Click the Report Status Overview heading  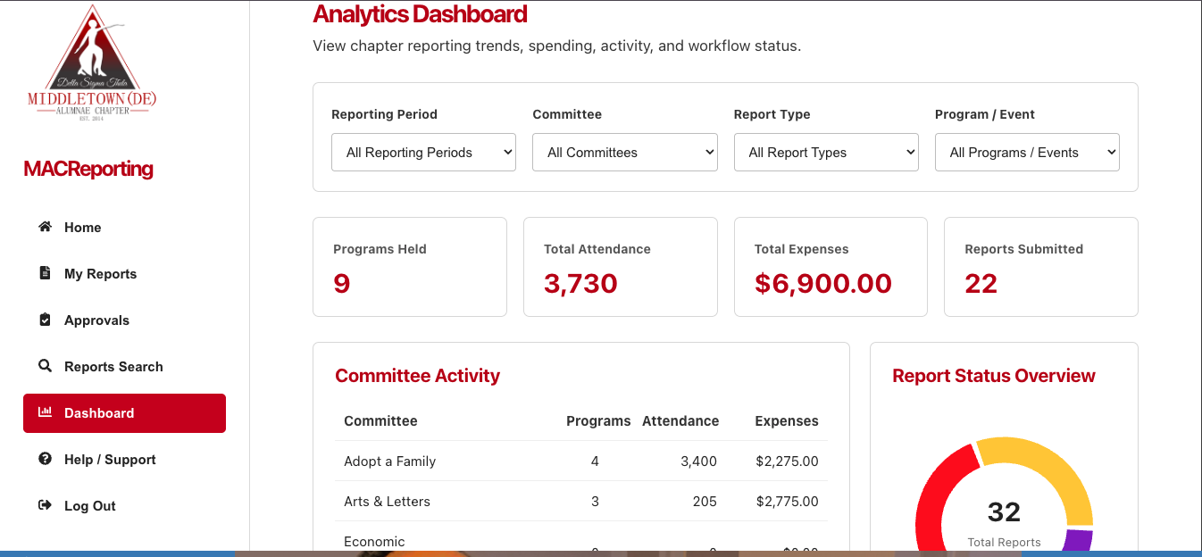[x=994, y=376]
